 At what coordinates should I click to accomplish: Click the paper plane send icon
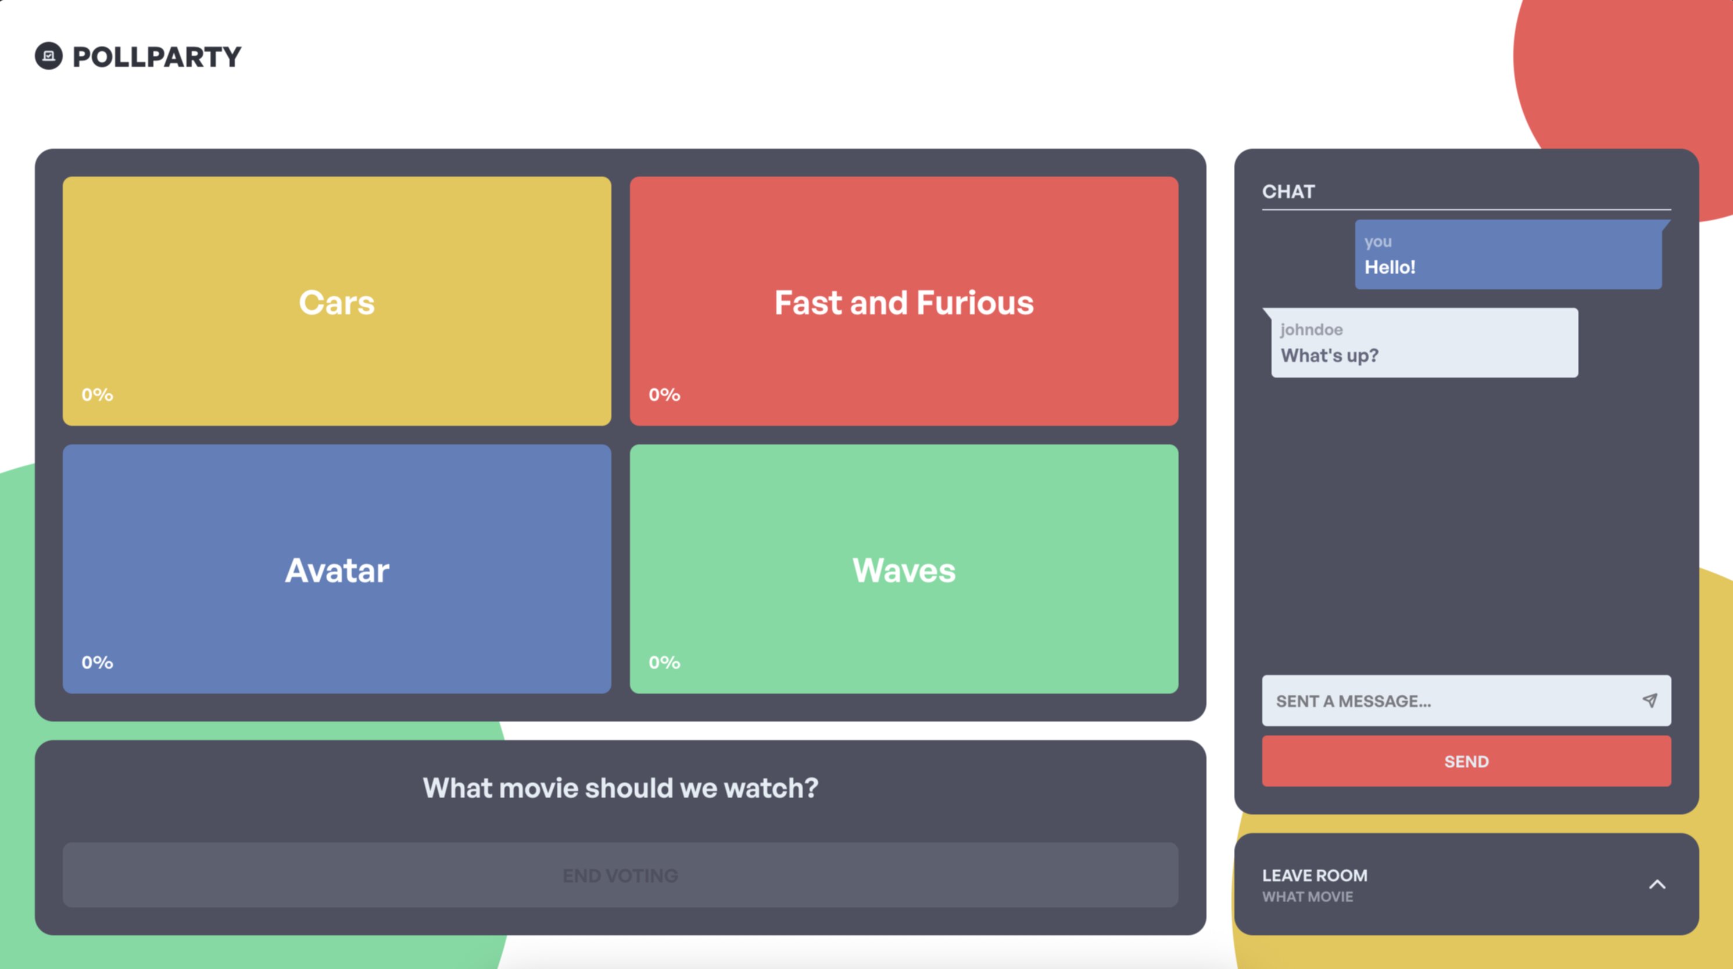coord(1649,701)
